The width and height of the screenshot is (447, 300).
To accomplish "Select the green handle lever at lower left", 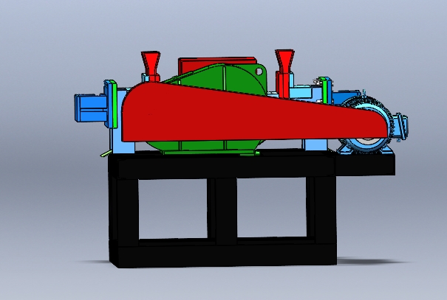I will click(106, 153).
